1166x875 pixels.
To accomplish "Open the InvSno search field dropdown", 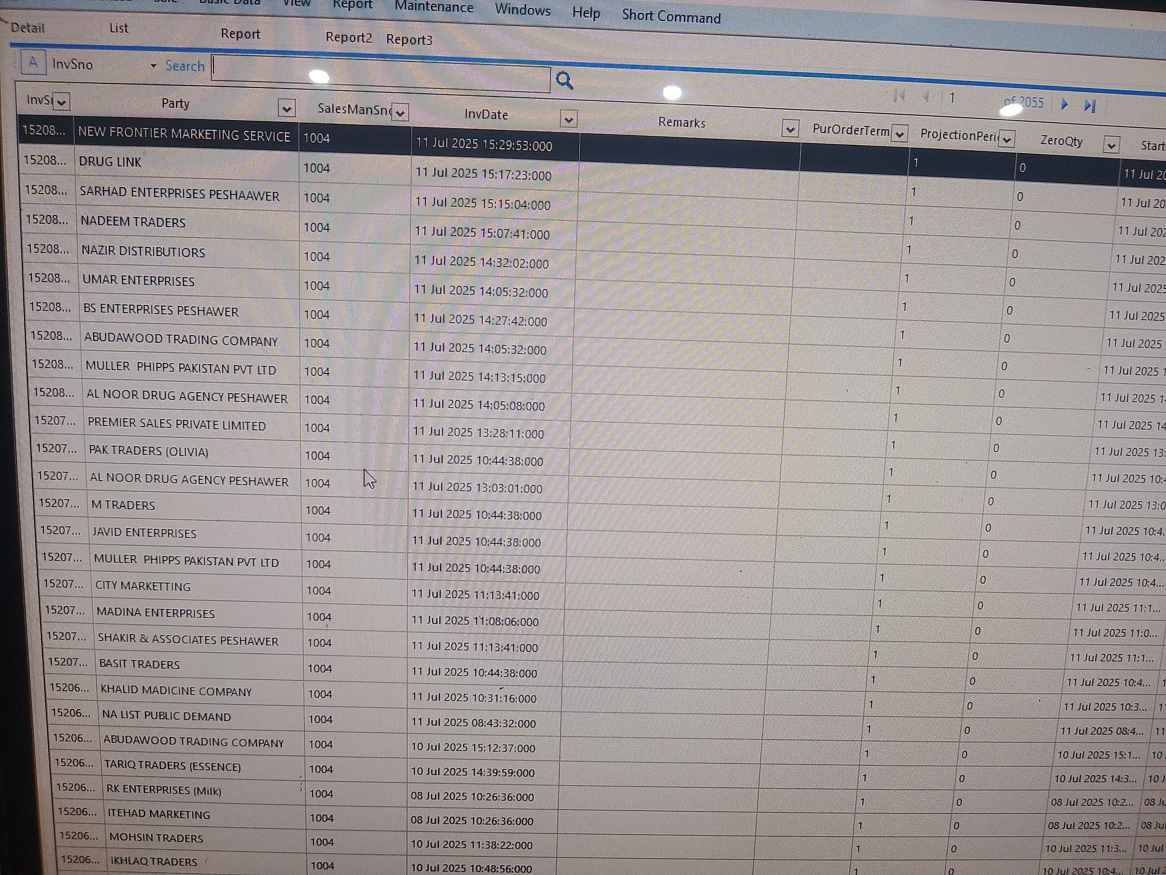I will [153, 66].
